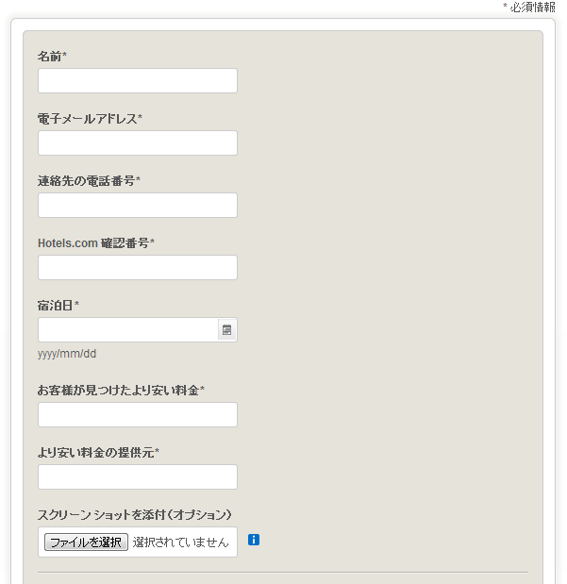Click the 選択されていません file status text
The image size is (567, 584).
180,542
